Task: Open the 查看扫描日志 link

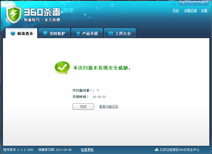Action: pyautogui.click(x=109, y=107)
